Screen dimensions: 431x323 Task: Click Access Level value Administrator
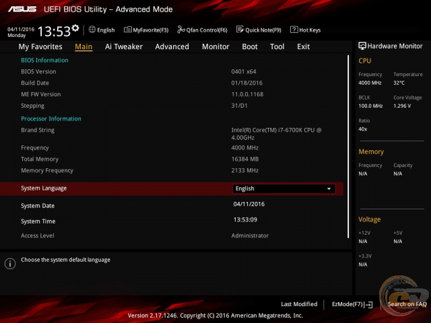[250, 236]
